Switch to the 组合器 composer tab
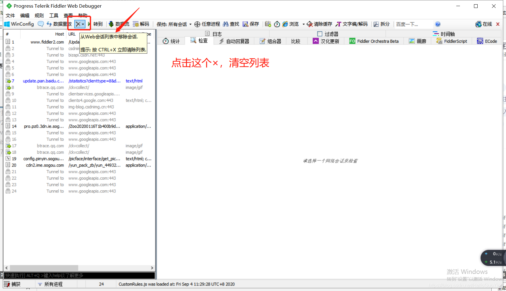 pos(271,41)
